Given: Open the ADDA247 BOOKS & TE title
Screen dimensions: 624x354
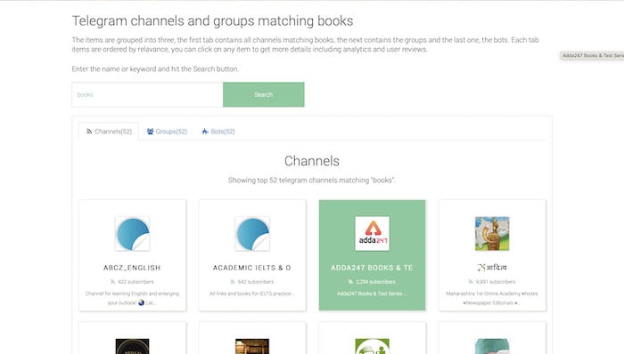Looking at the screenshot, I should (x=372, y=268).
